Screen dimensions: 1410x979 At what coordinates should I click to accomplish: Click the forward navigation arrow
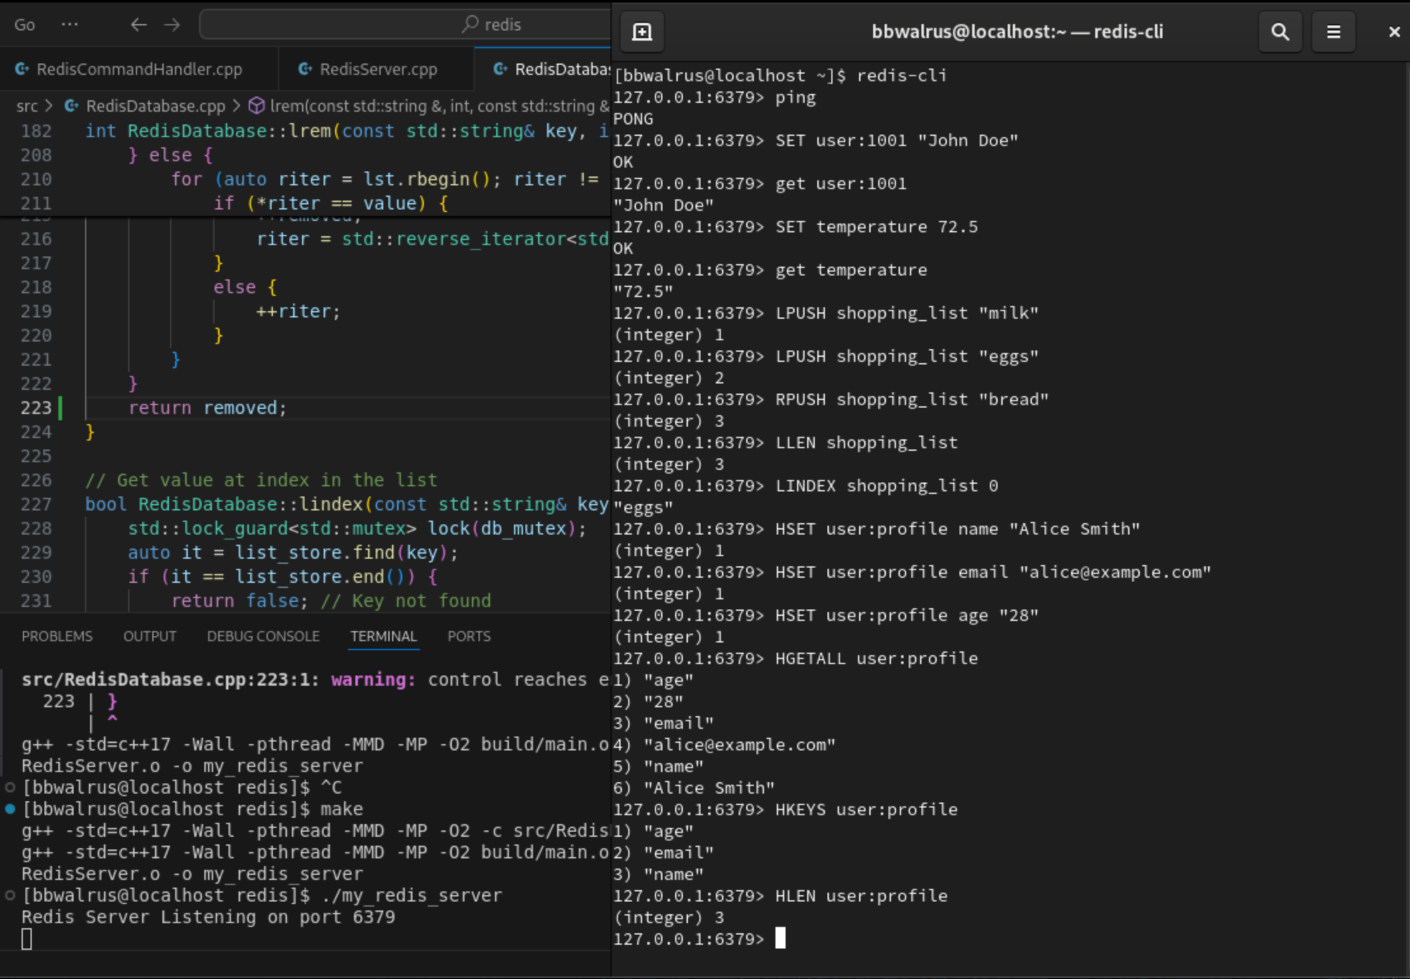pos(170,25)
